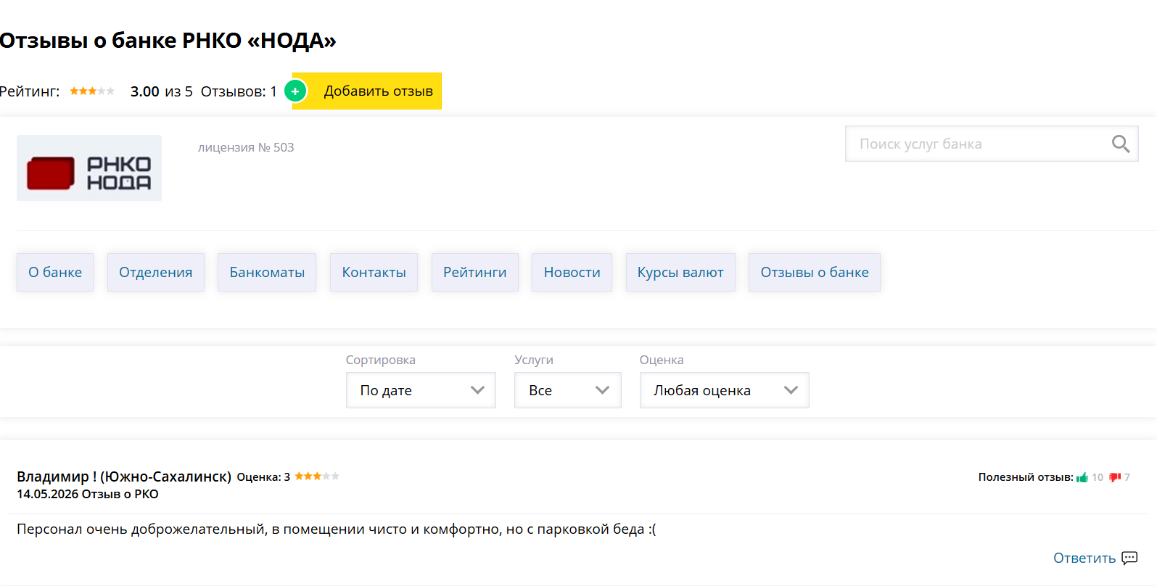
Task: Click the rating stars next to Рейтинг
Action: click(92, 91)
